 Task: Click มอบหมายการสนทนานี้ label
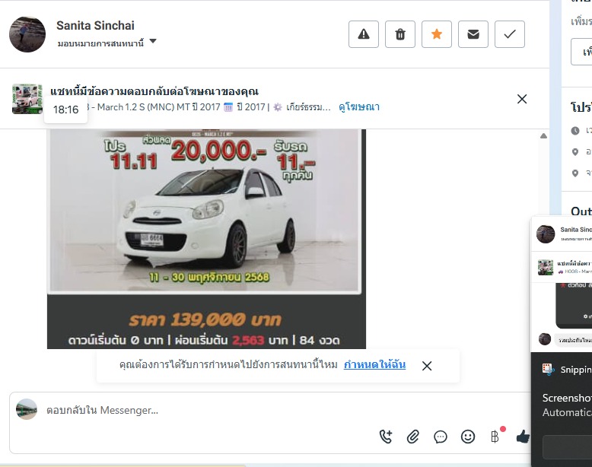pyautogui.click(x=100, y=43)
